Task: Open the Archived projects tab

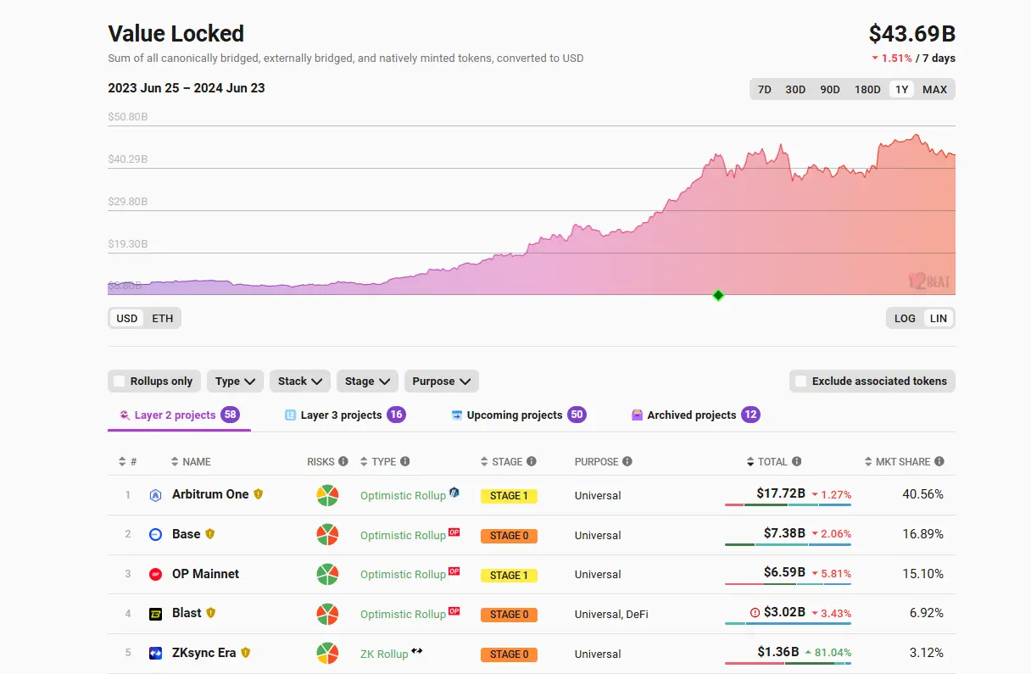Action: tap(691, 415)
